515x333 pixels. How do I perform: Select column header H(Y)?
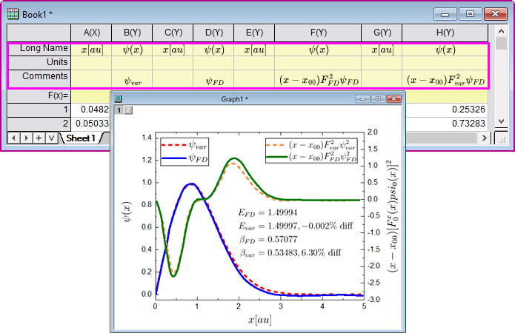445,33
